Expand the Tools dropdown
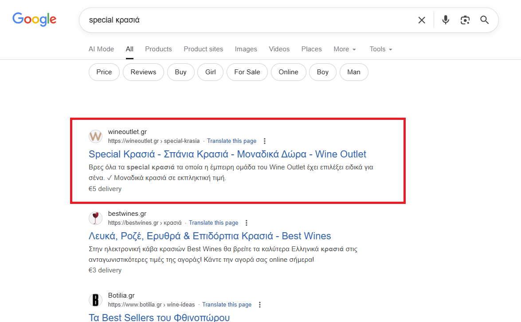The image size is (521, 322). tap(381, 49)
